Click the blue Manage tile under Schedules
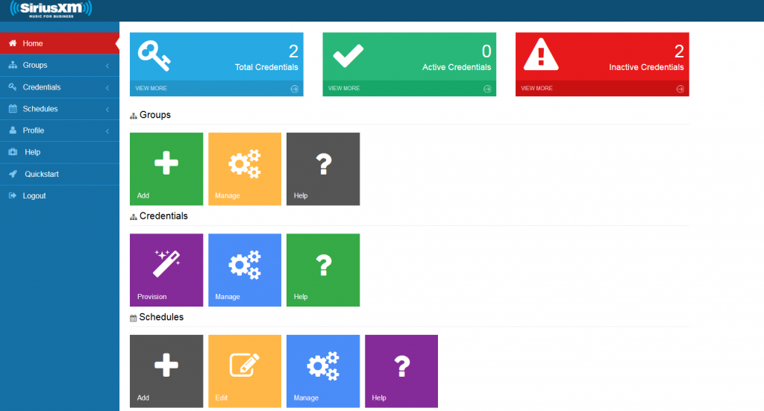This screenshot has width=764, height=411. 323,371
